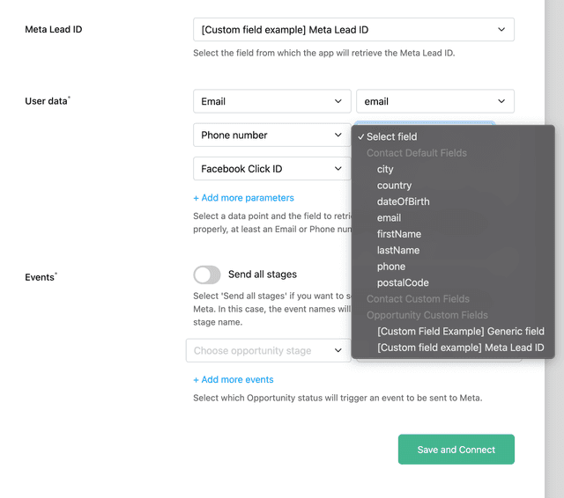Viewport: 564px width, 498px height.
Task: Click the Add more parameters link
Action: click(x=243, y=198)
